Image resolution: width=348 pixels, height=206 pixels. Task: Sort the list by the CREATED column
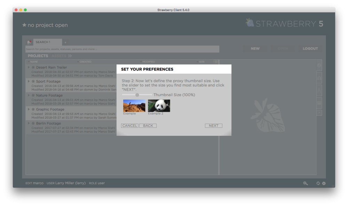click(x=85, y=62)
